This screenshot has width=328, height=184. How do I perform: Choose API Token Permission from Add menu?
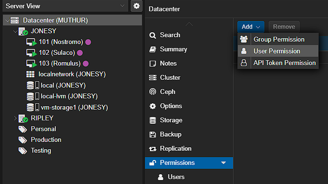(278, 63)
